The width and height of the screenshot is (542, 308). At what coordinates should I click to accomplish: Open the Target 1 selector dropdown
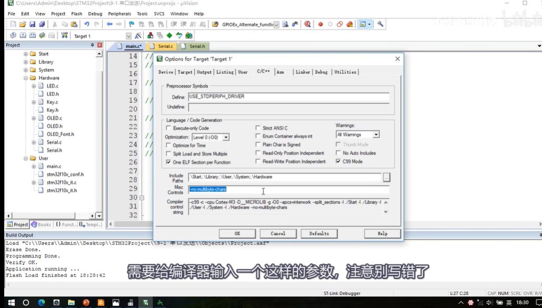tap(129, 36)
